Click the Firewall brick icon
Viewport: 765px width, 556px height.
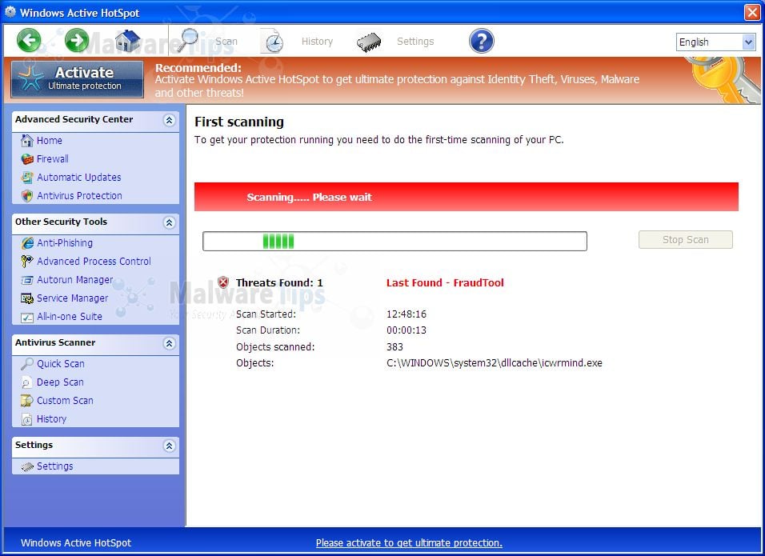(27, 159)
